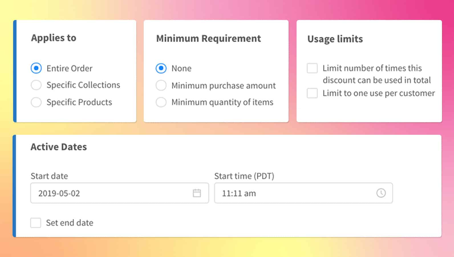Check Limit to one use per customer
Screen dimensions: 454x257
312,93
